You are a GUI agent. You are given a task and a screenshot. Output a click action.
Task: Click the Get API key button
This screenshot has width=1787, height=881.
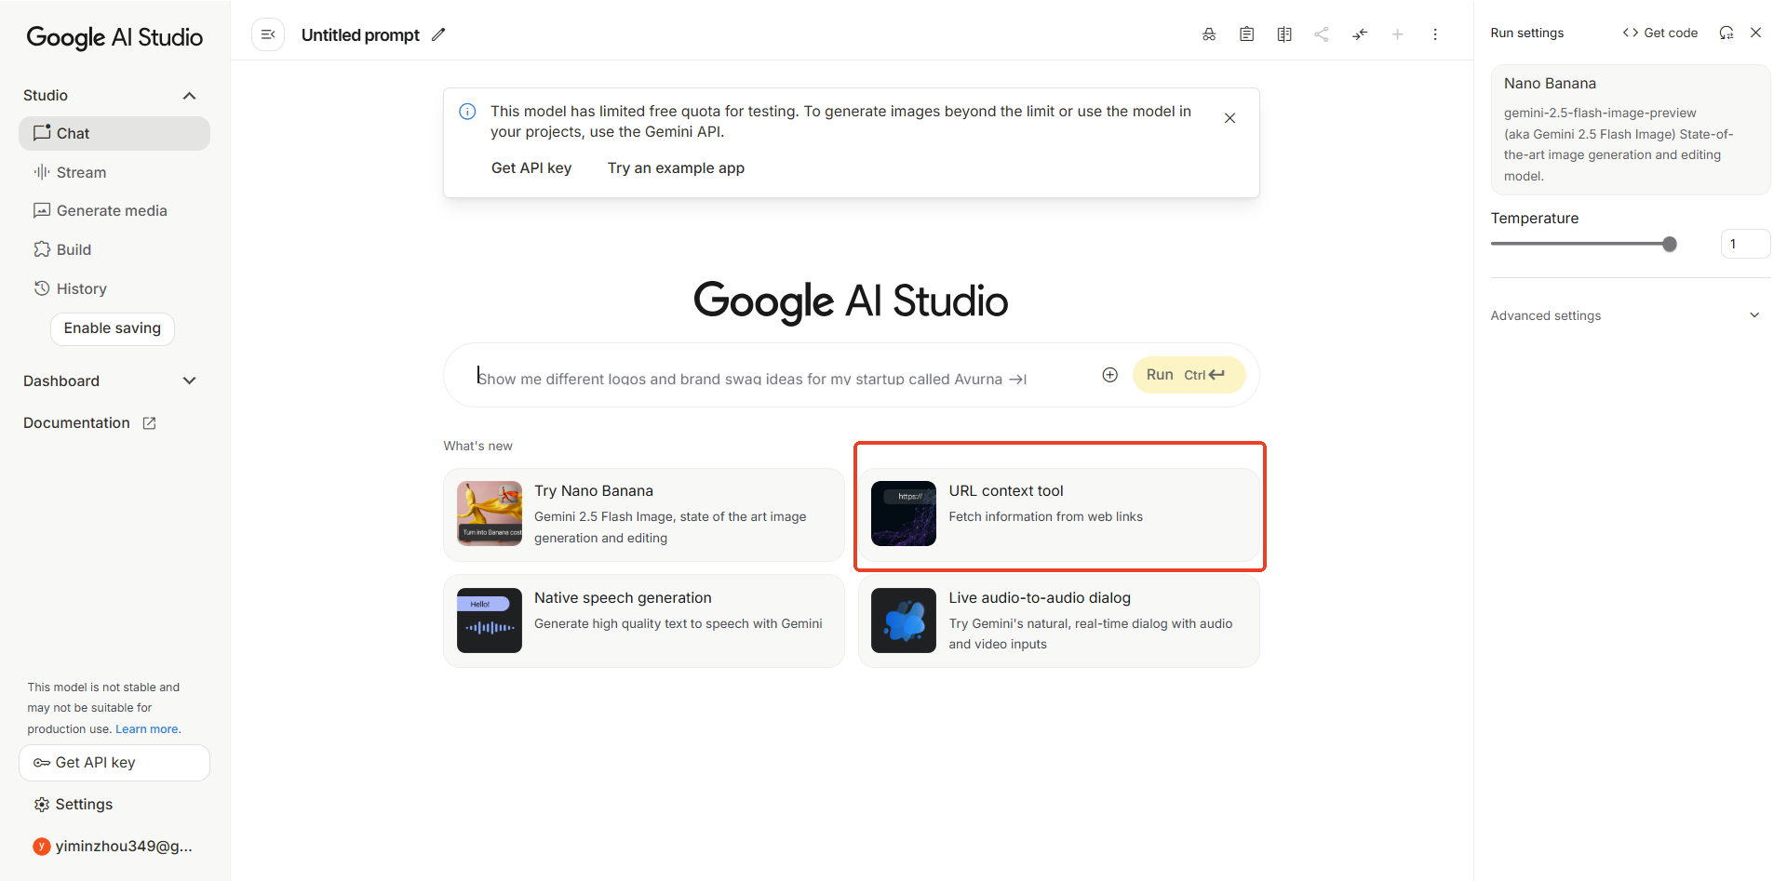114,762
